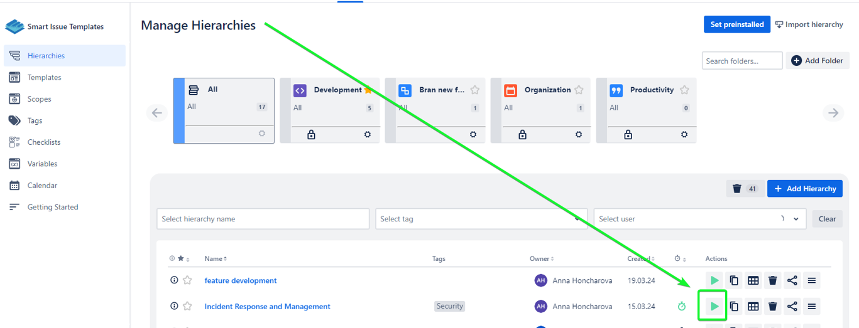Click the Search folders input field
859x328 pixels.
coord(741,61)
